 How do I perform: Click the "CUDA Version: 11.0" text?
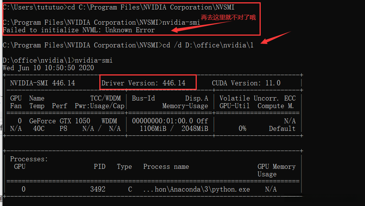point(246,83)
